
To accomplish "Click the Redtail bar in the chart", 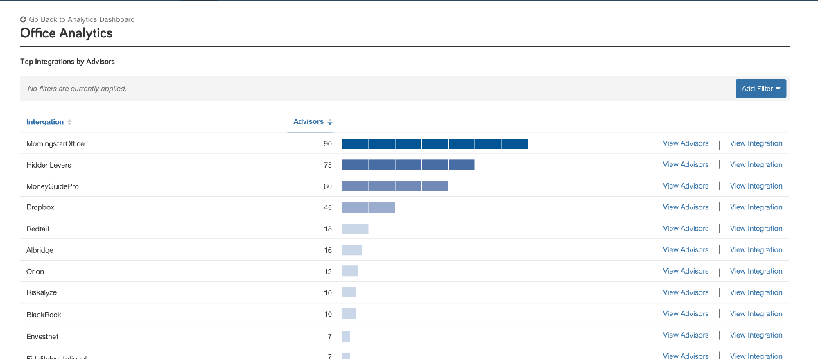I will (355, 229).
